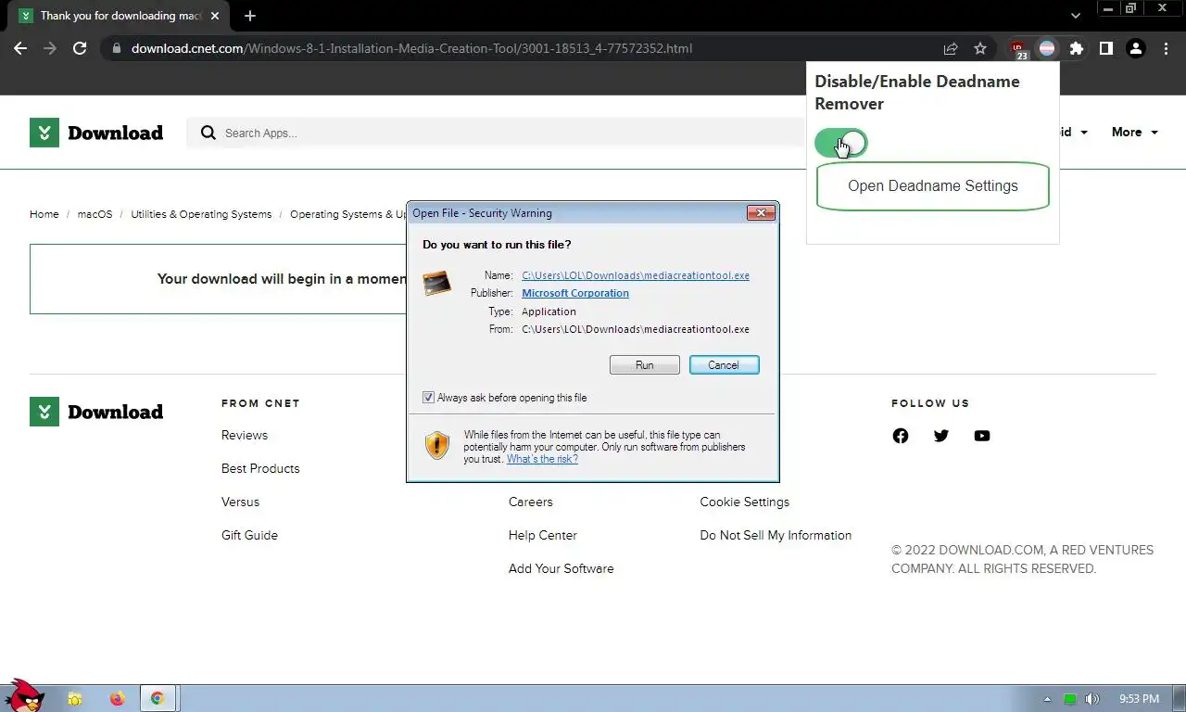
Task: Go to macOS breadcrumb
Action: click(x=95, y=214)
